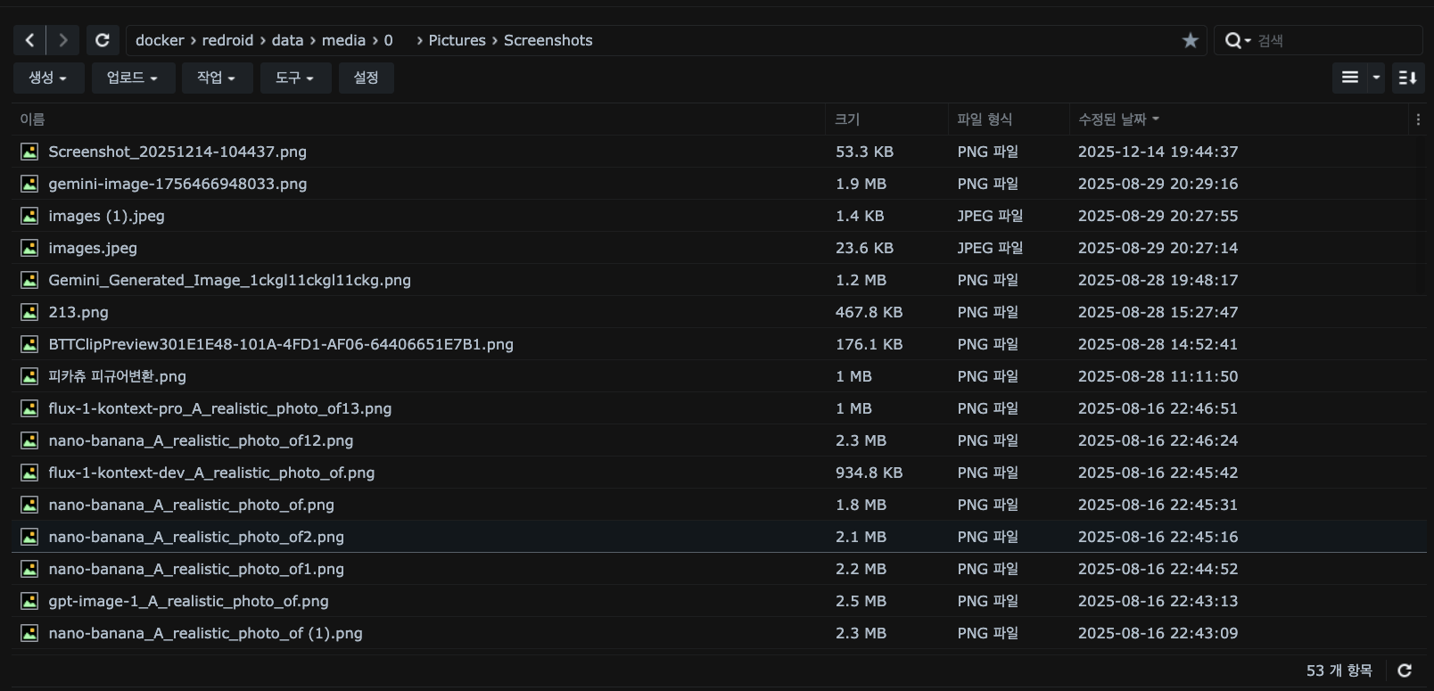Navigate to Pictures in the breadcrumb

(457, 40)
